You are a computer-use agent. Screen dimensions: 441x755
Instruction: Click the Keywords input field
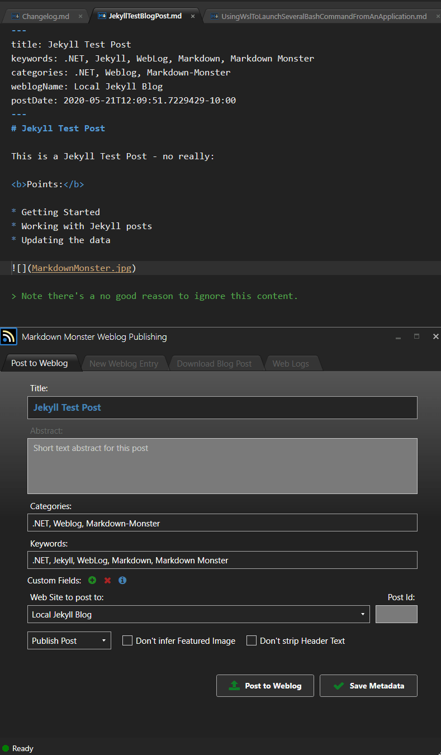(222, 560)
